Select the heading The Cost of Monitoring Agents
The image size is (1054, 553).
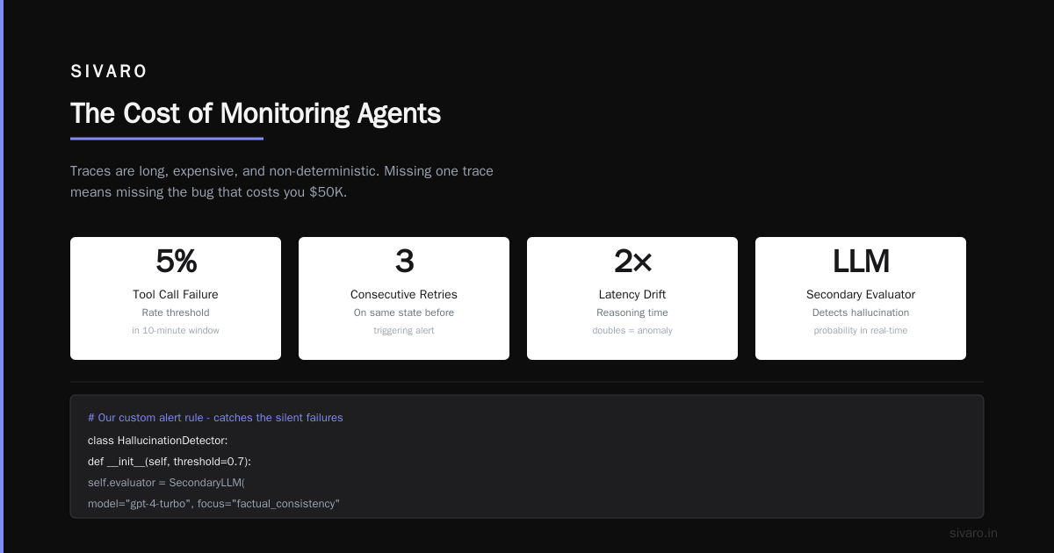click(x=256, y=113)
